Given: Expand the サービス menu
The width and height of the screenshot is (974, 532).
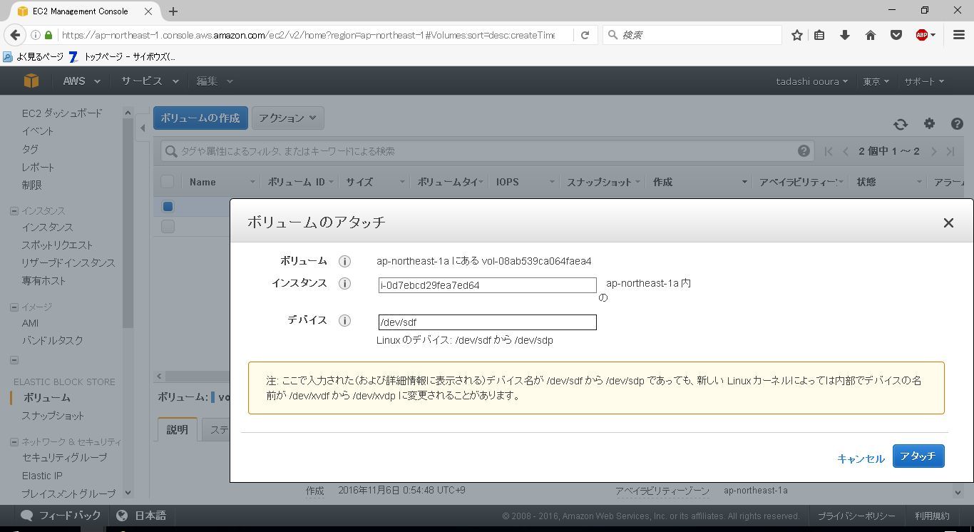Looking at the screenshot, I should coord(149,81).
